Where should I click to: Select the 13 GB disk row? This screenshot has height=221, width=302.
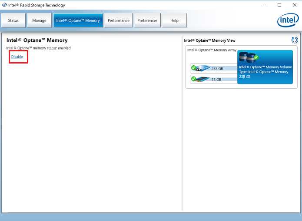[x=214, y=79]
